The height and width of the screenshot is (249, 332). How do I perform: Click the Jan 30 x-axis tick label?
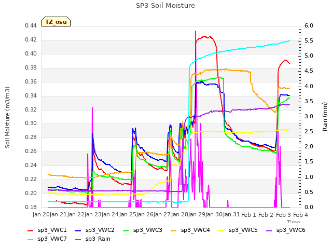(x=214, y=215)
